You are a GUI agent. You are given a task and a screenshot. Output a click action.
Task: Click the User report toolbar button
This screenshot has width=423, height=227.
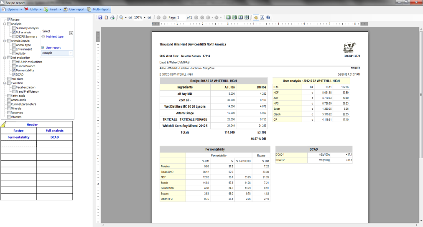(x=74, y=9)
